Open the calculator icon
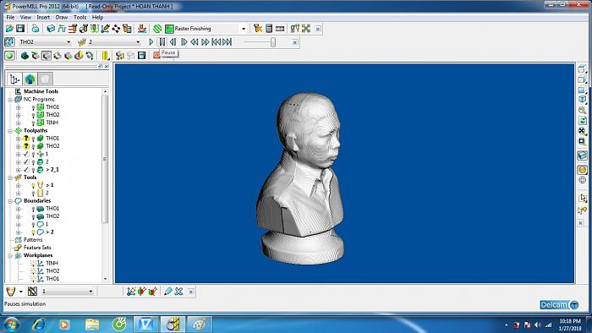 click(x=269, y=28)
